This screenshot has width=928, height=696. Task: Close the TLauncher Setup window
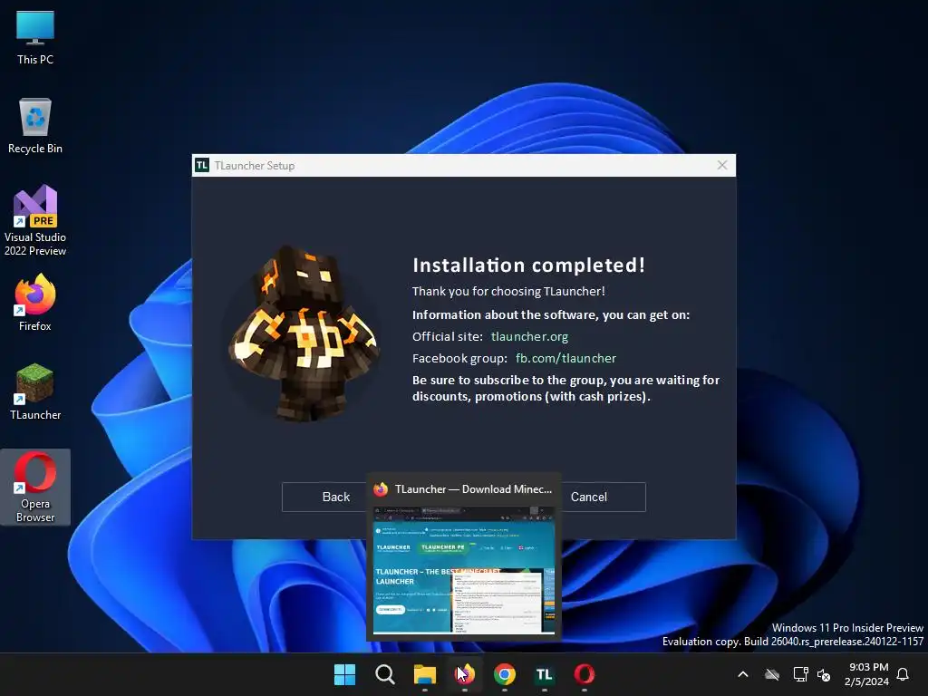pos(722,165)
